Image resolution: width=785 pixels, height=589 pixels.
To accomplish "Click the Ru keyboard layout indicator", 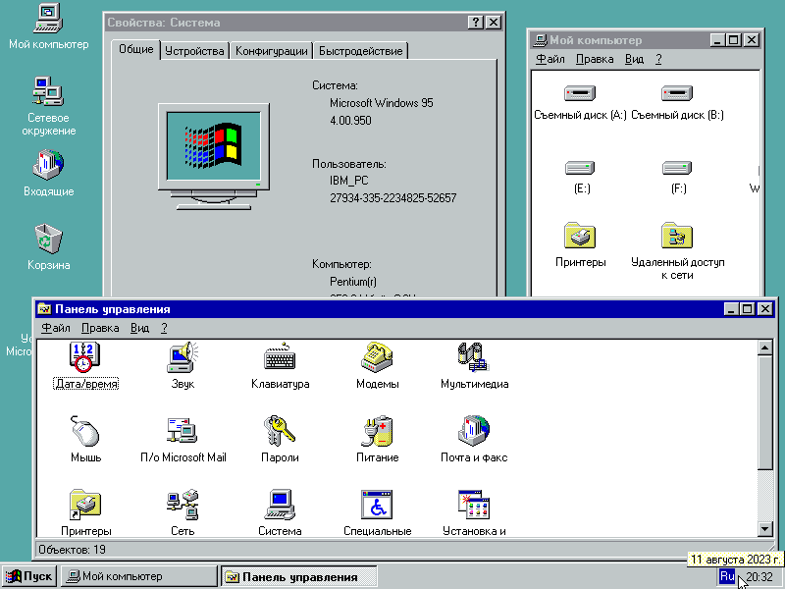I will point(727,576).
